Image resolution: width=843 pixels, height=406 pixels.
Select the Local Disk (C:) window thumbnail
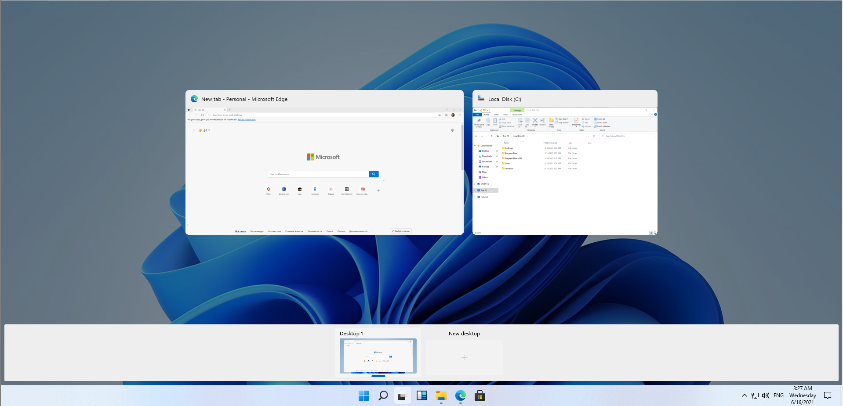(x=565, y=162)
